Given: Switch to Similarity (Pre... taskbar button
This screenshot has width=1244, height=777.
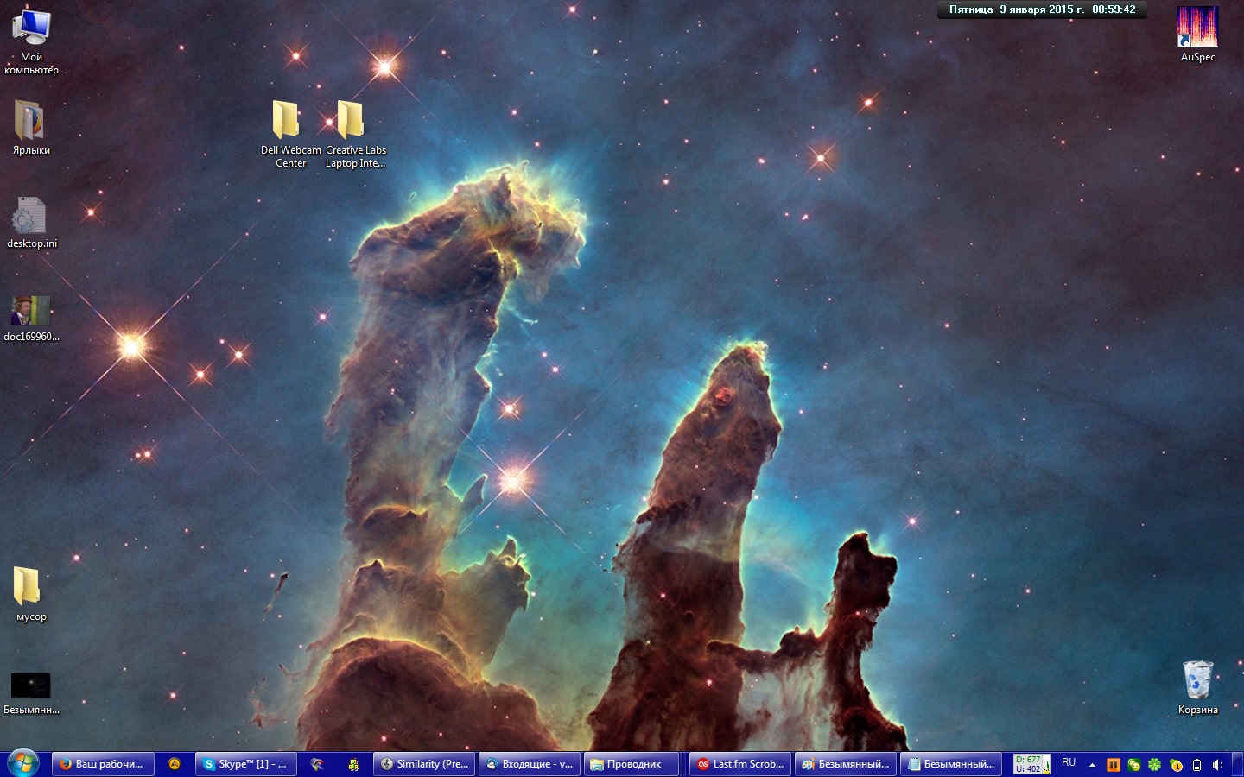Looking at the screenshot, I should coord(424,764).
